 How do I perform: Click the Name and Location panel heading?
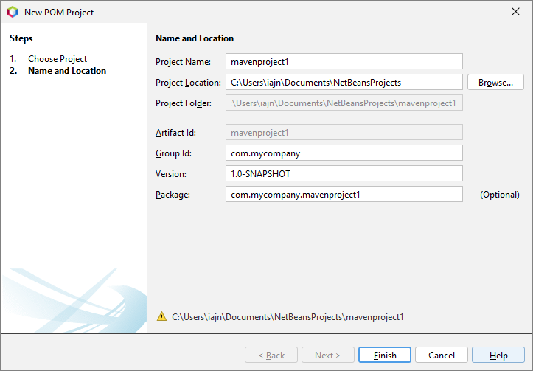tap(195, 38)
